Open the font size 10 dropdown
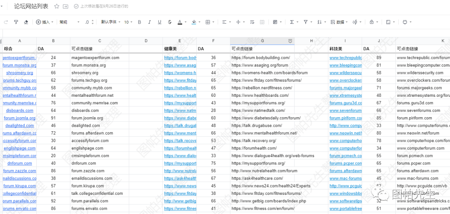Viewport: 450px width, 214px height. 128,22
